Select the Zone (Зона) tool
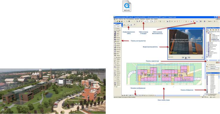220x114 pixels. coord(117,54)
